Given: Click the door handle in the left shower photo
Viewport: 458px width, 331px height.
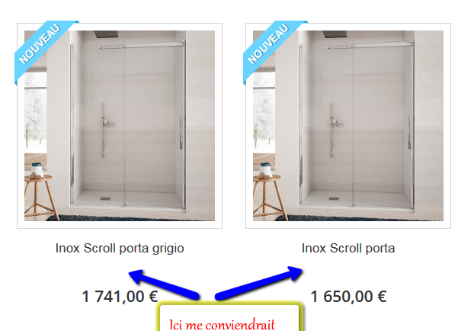Looking at the screenshot, I should pos(181,132).
